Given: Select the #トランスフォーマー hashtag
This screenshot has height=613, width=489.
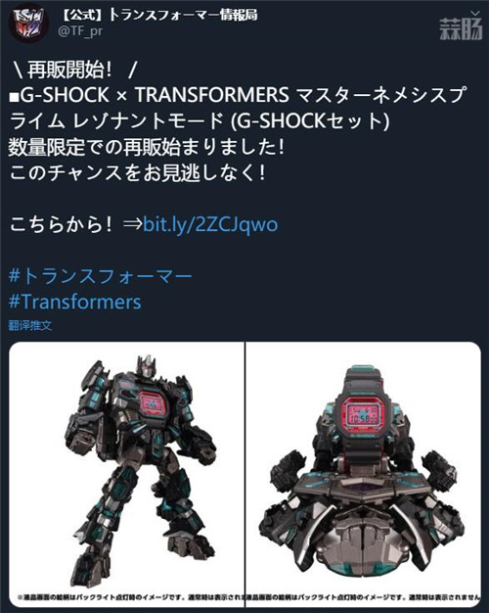Looking at the screenshot, I should click(x=101, y=276).
